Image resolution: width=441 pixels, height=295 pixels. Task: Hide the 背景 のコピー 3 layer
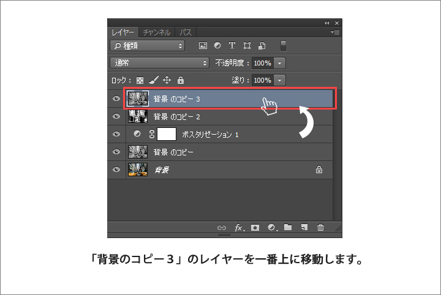[116, 99]
